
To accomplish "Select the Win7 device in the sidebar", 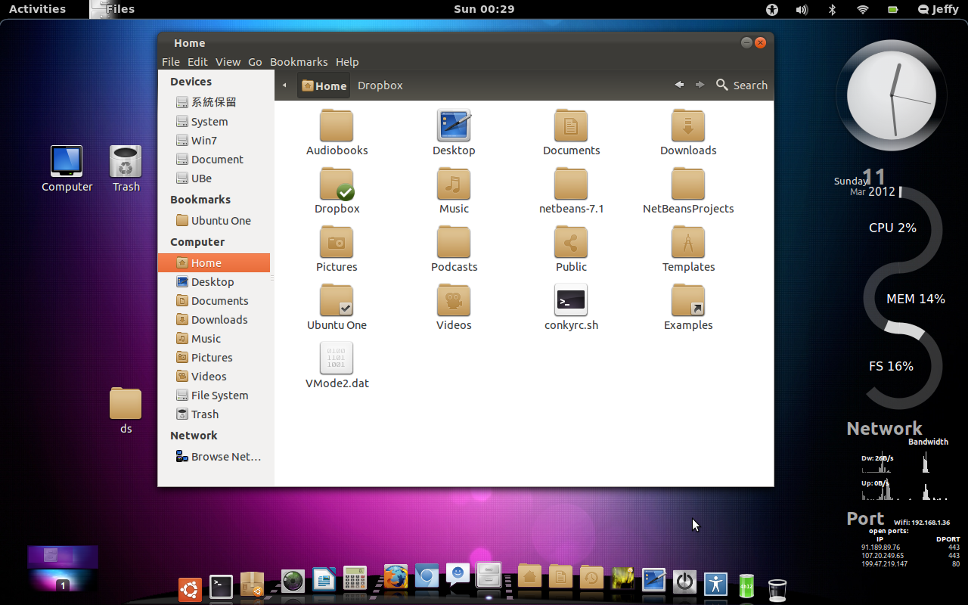I will coord(205,140).
